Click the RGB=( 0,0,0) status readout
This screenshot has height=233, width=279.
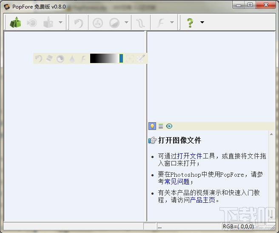239,226
